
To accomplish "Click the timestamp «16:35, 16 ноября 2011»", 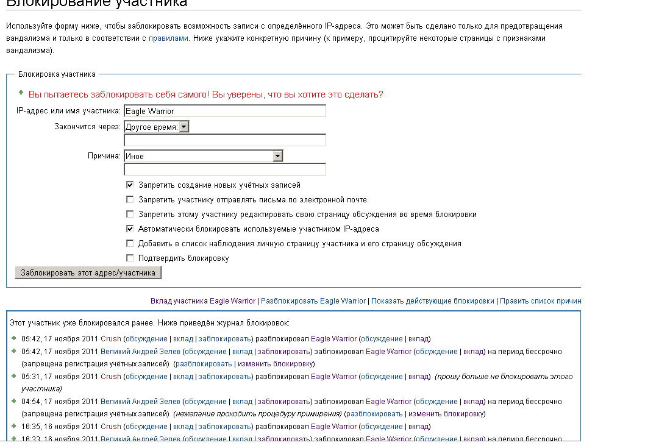I will 60,426.
